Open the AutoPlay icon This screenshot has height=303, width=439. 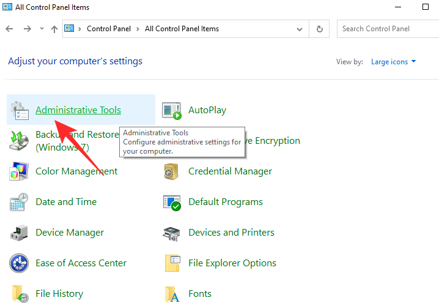click(172, 110)
